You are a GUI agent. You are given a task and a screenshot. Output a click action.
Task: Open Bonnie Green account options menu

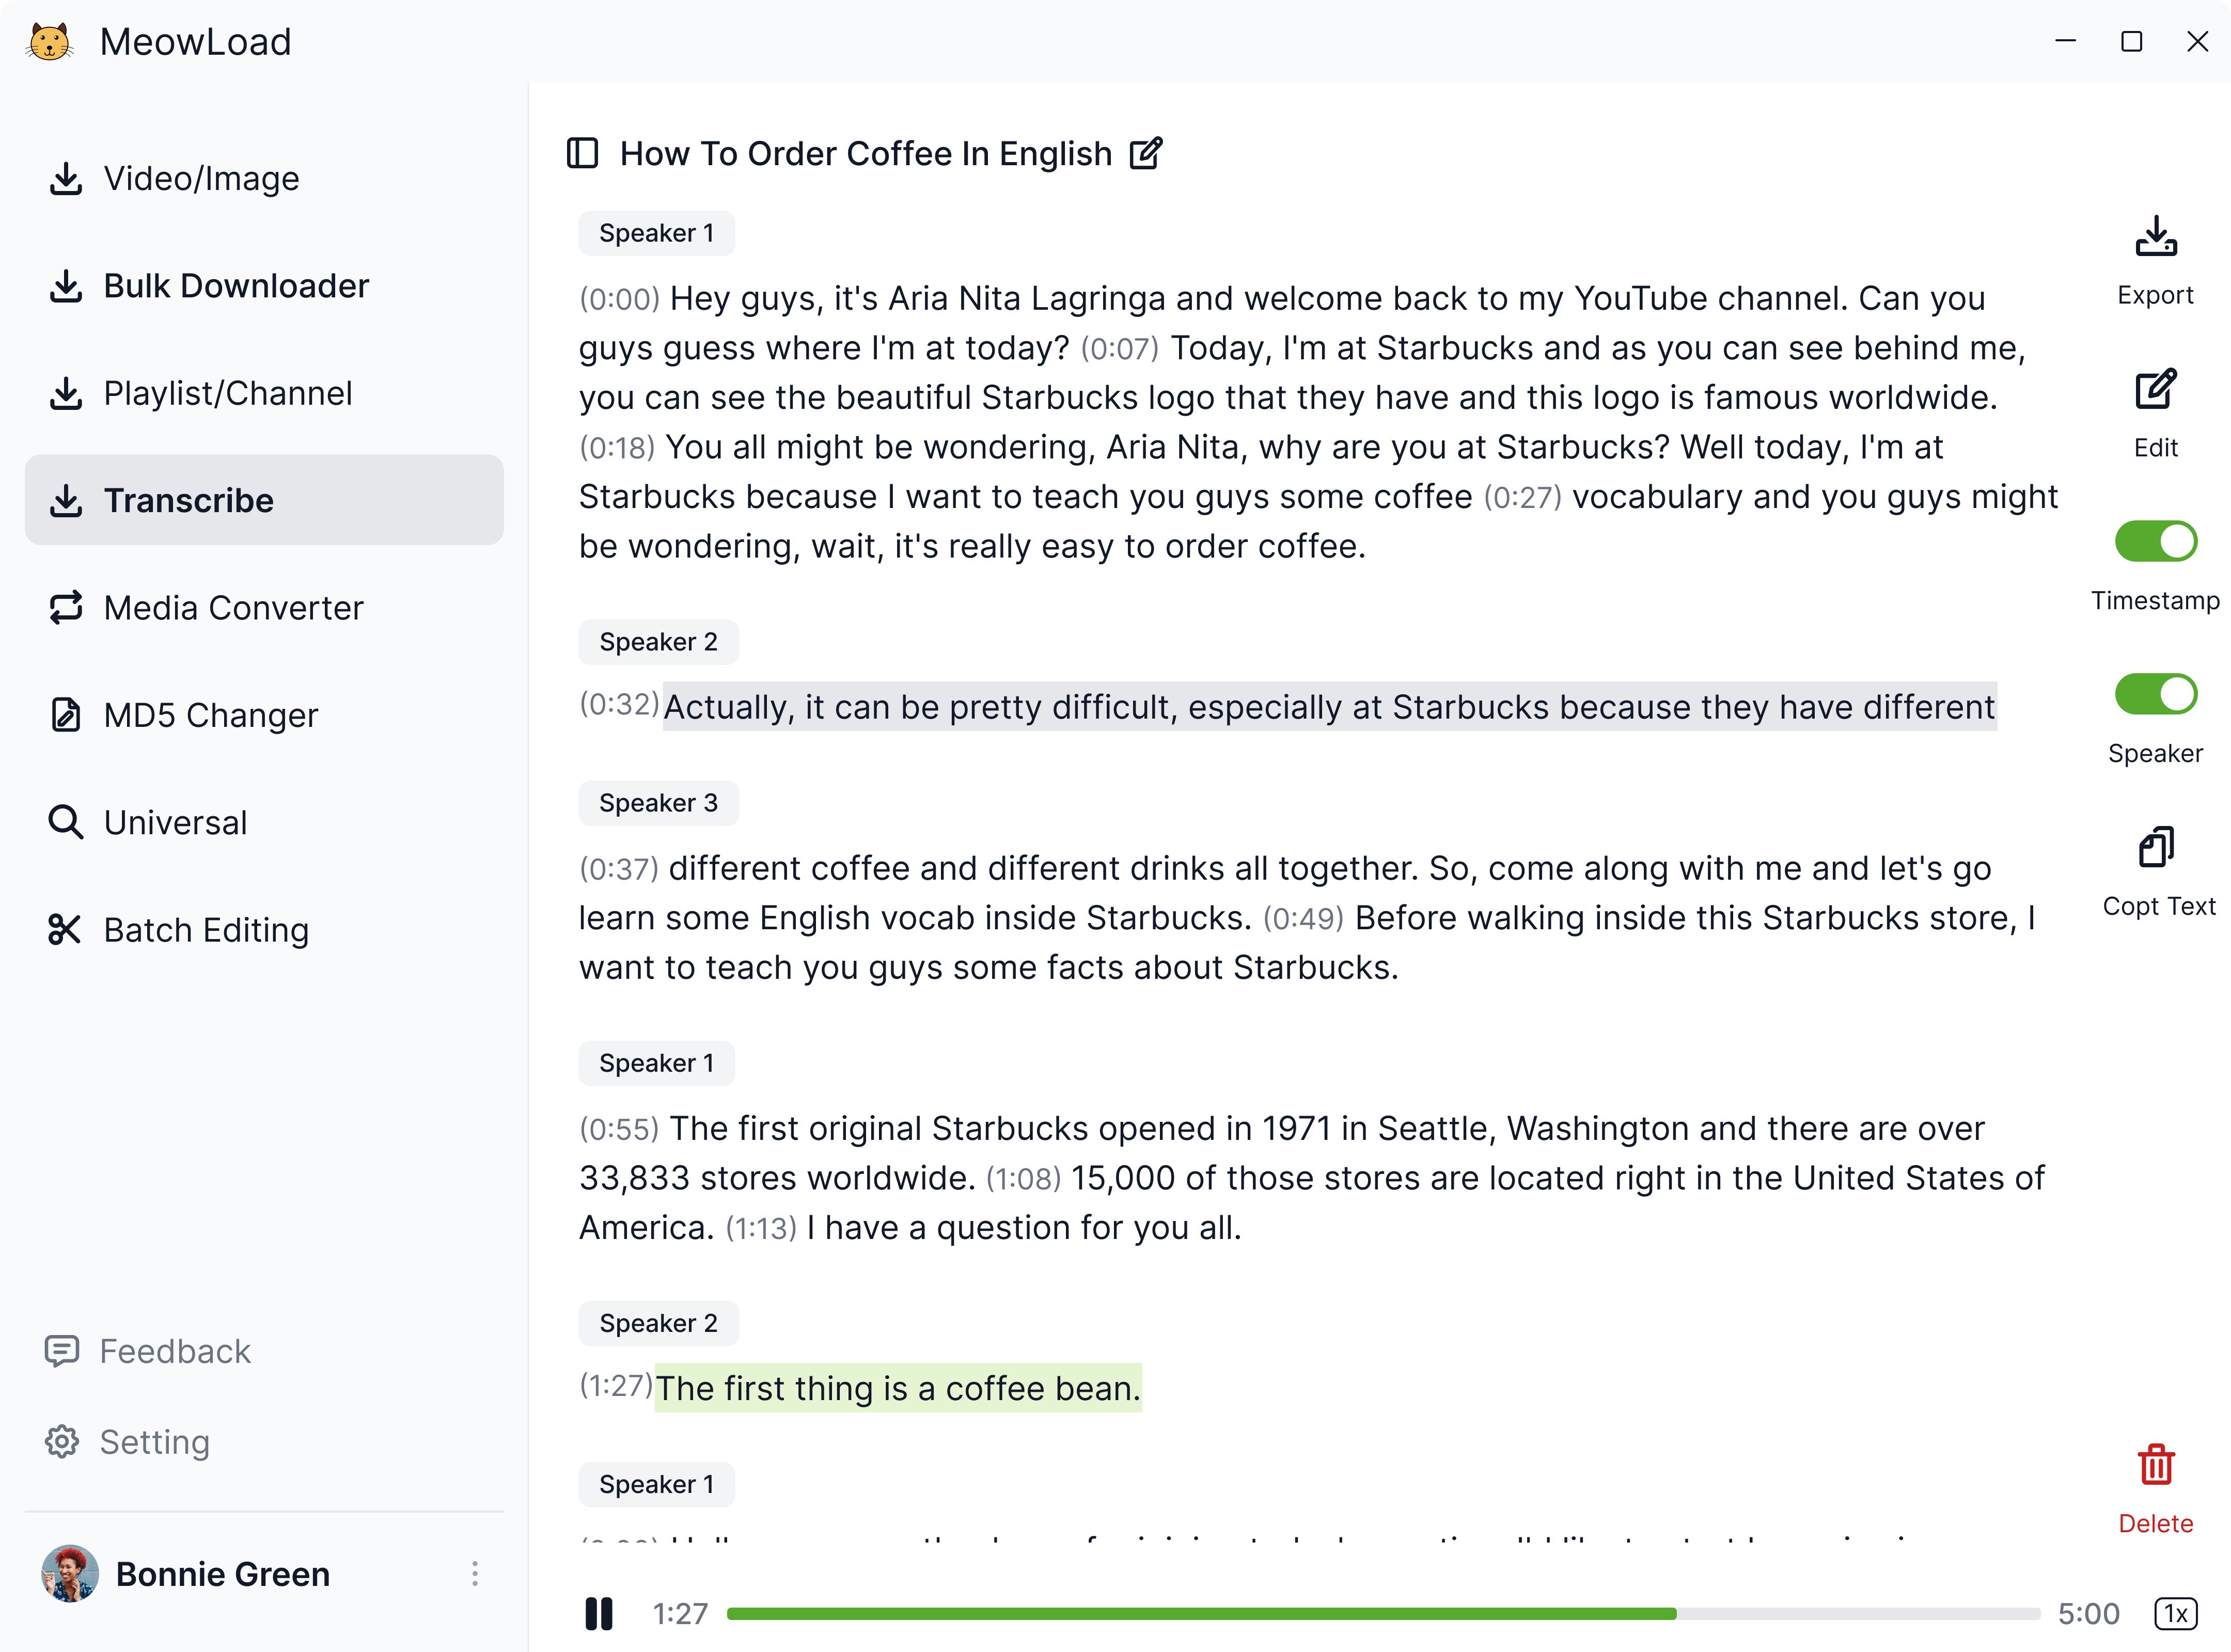(x=474, y=1574)
